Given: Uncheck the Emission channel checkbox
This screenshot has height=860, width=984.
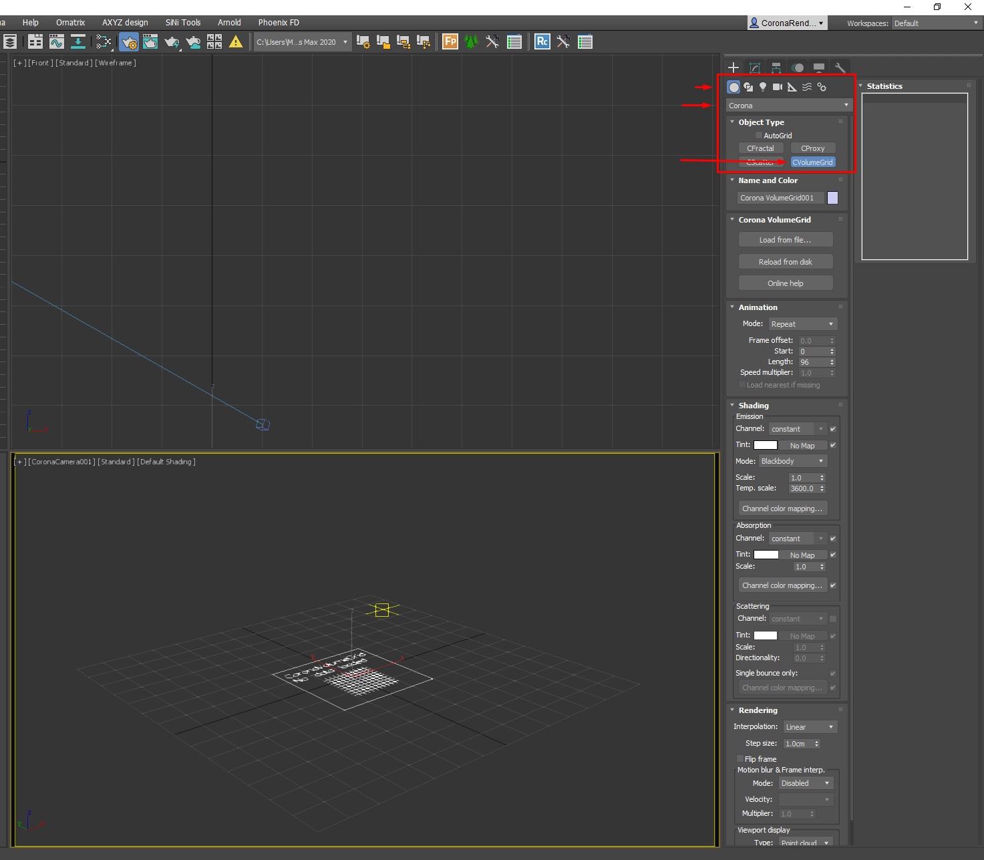Looking at the screenshot, I should 833,429.
